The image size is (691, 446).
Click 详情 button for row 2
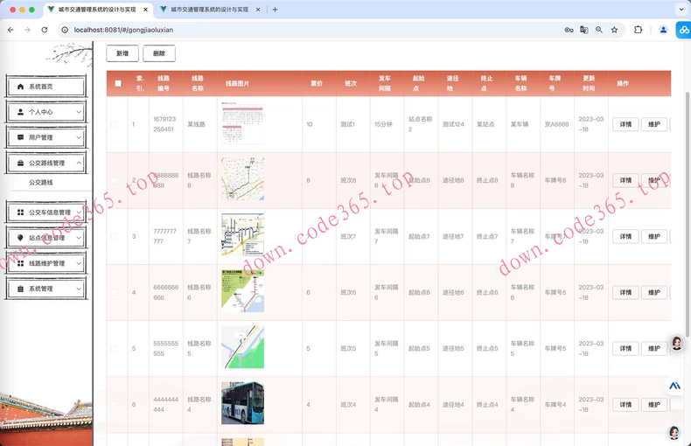click(625, 180)
